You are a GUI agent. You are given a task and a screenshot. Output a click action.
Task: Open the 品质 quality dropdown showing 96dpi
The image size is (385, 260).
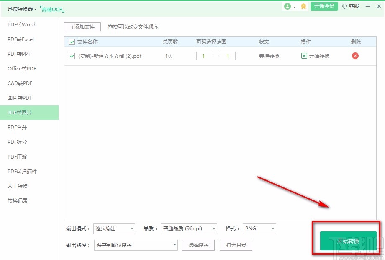point(188,229)
